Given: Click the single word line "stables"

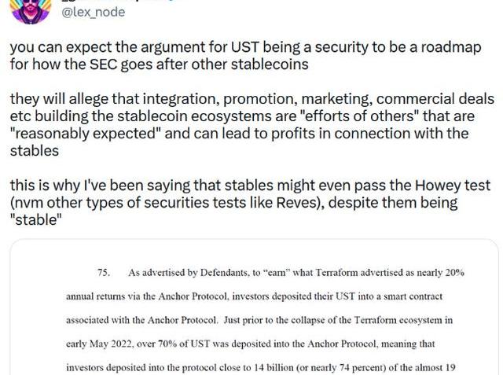Looking at the screenshot, I should pyautogui.click(x=35, y=151).
